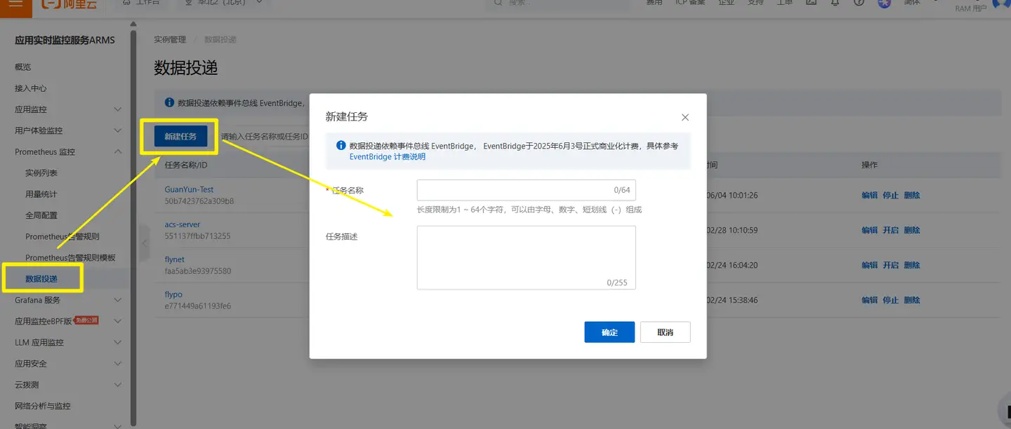The width and height of the screenshot is (1011, 429).
Task: Select 实例列表 in the sidebar
Action: point(41,173)
